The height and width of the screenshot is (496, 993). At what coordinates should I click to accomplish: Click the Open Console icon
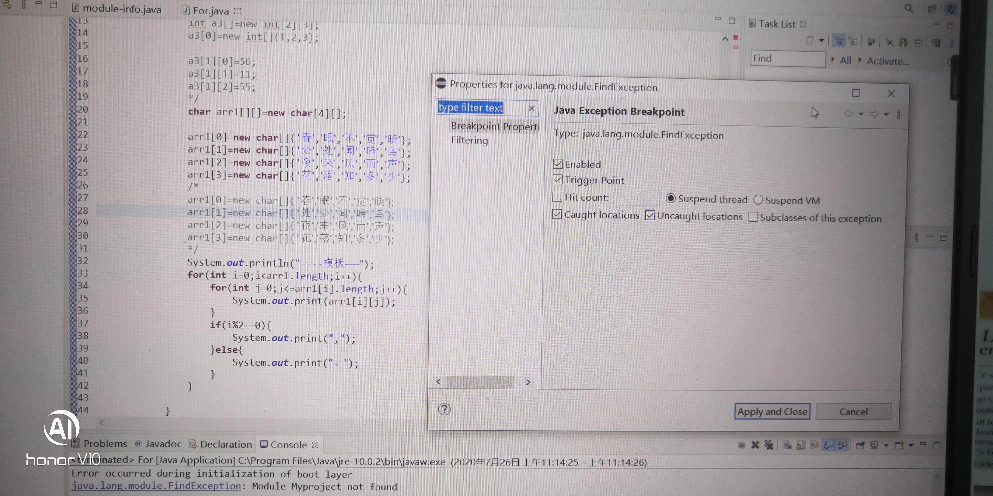[x=899, y=445]
